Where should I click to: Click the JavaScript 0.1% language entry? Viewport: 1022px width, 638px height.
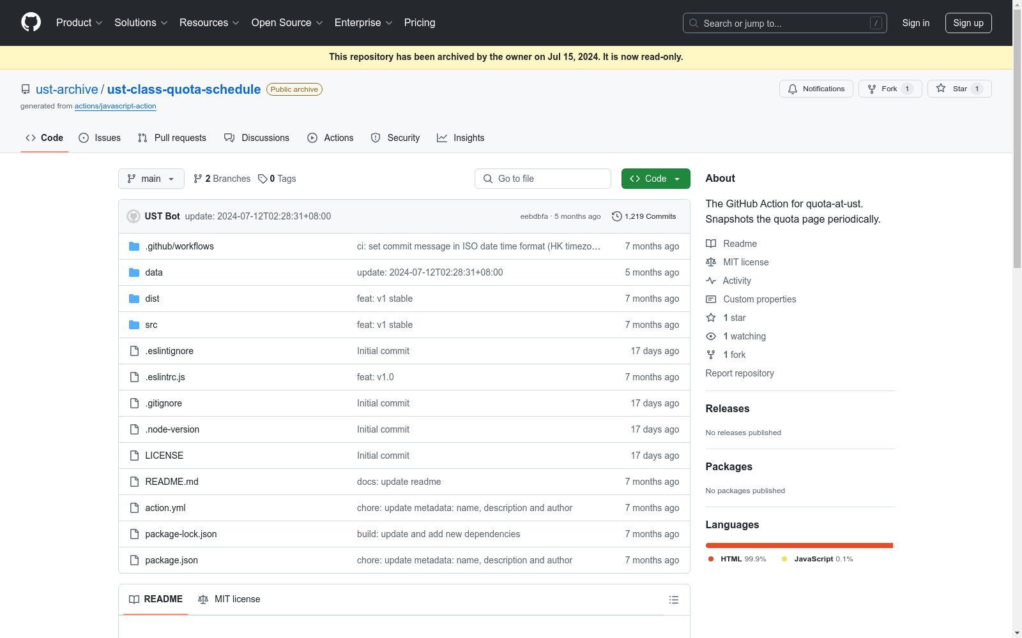pyautogui.click(x=818, y=559)
